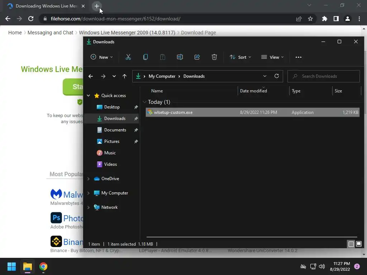Collapse the Quick access tree
367x275 pixels.
89,95
